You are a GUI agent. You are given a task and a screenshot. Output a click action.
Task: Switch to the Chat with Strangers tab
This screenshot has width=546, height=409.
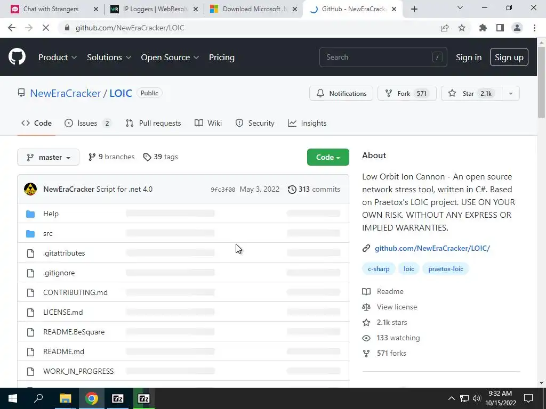coord(51,9)
